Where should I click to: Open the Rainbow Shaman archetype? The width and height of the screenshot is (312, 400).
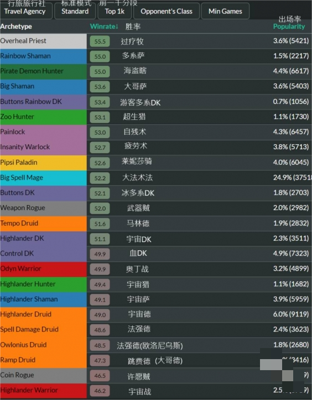44,56
